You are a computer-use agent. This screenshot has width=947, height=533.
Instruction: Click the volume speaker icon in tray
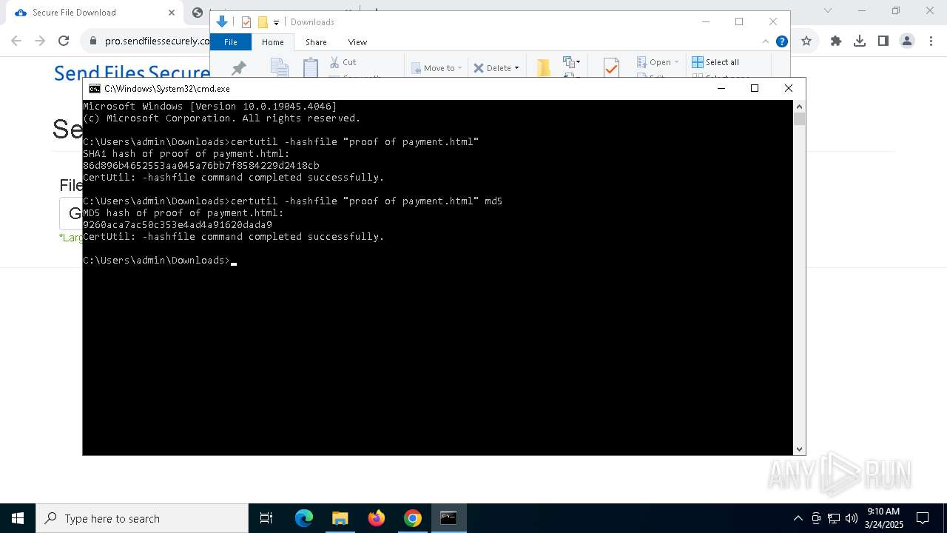(851, 518)
